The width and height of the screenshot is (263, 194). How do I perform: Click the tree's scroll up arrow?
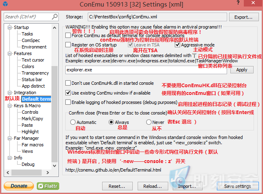point(54,28)
